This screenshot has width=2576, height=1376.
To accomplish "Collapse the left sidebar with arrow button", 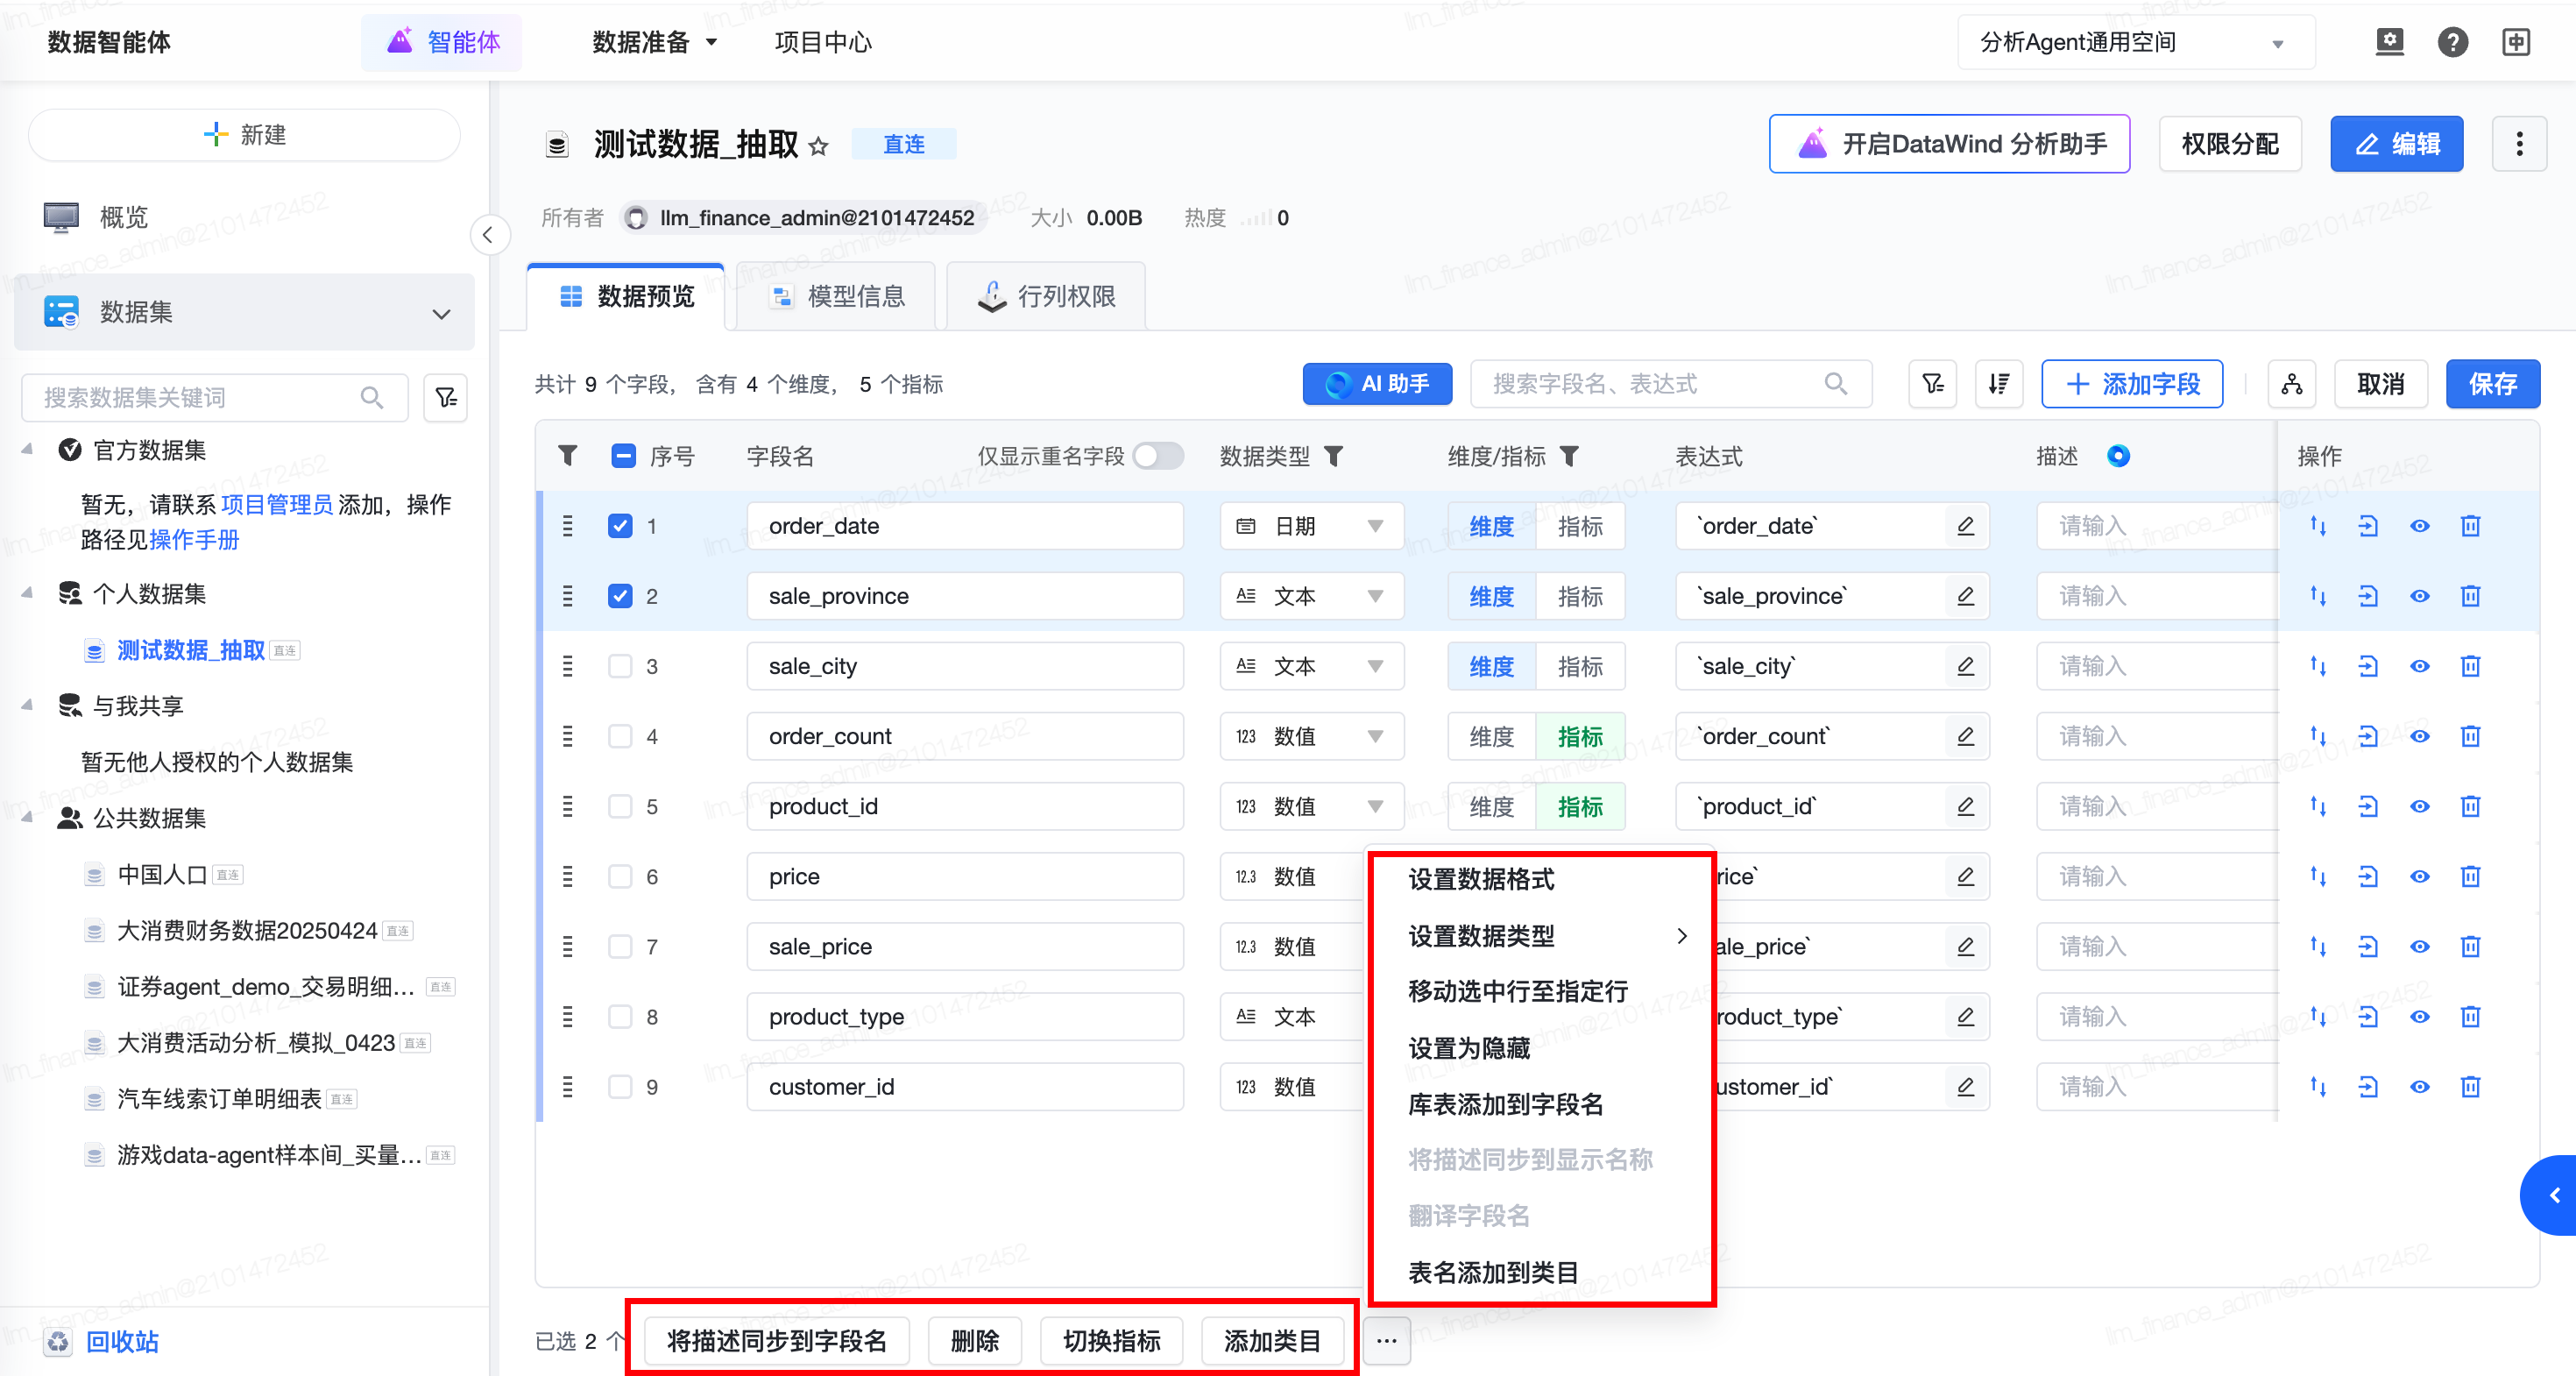I will [488, 235].
